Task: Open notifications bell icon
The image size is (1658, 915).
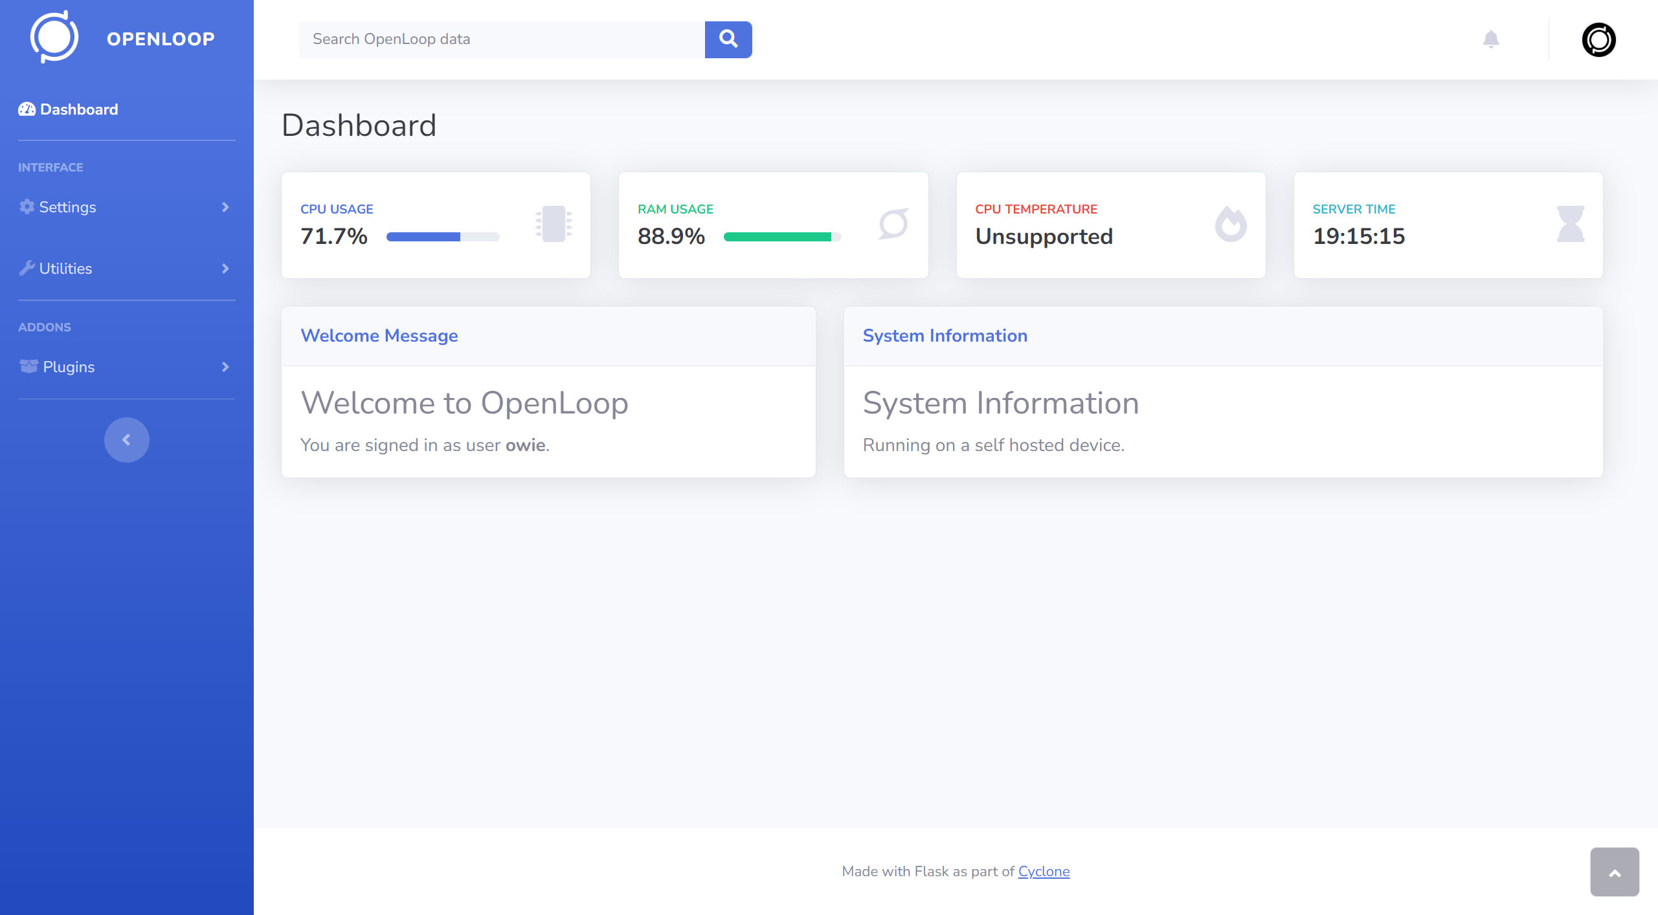Action: 1491,39
